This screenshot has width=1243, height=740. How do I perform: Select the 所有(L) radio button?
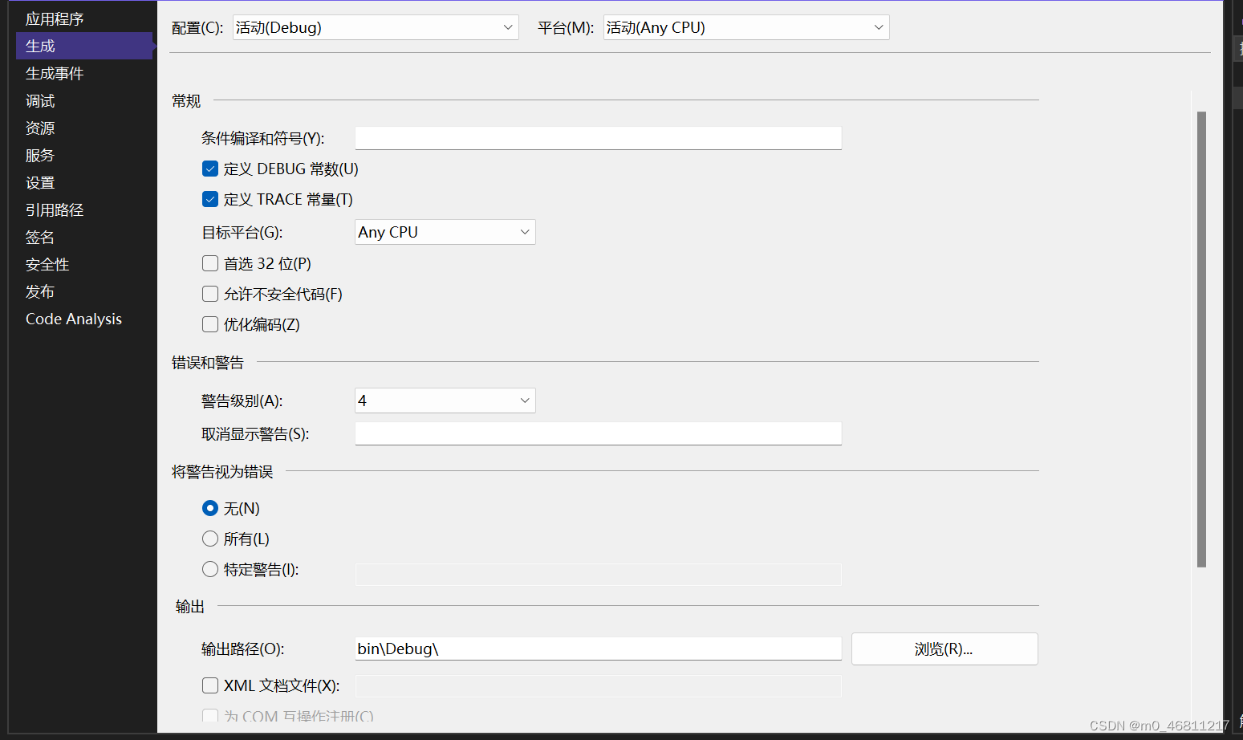[209, 539]
